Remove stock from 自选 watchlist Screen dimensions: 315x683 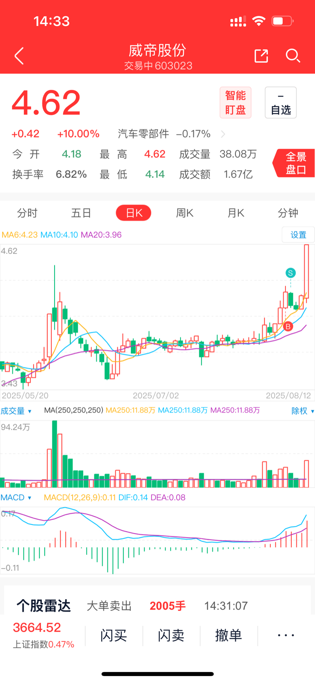(x=281, y=103)
